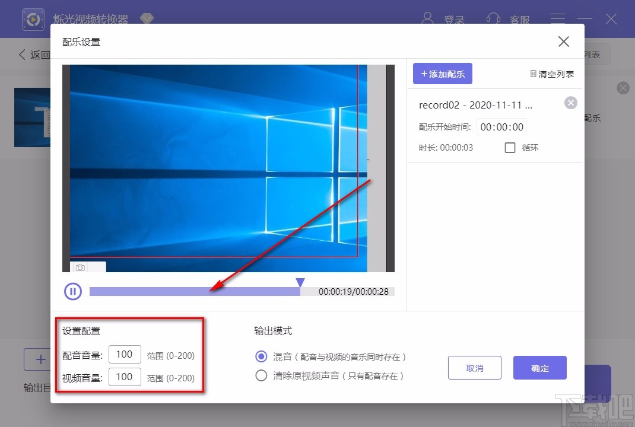Remove the record02 track using its × icon
This screenshot has height=427, width=635.
click(571, 103)
